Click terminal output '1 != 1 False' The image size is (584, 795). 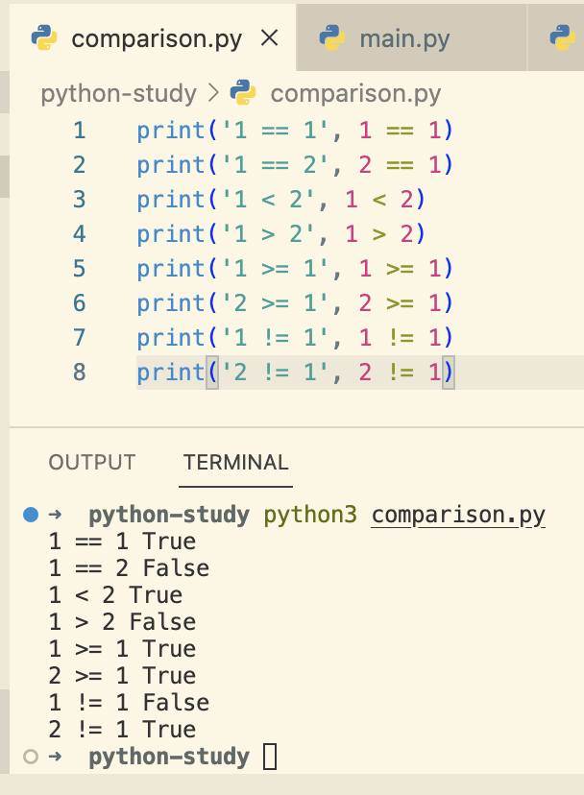tap(129, 703)
